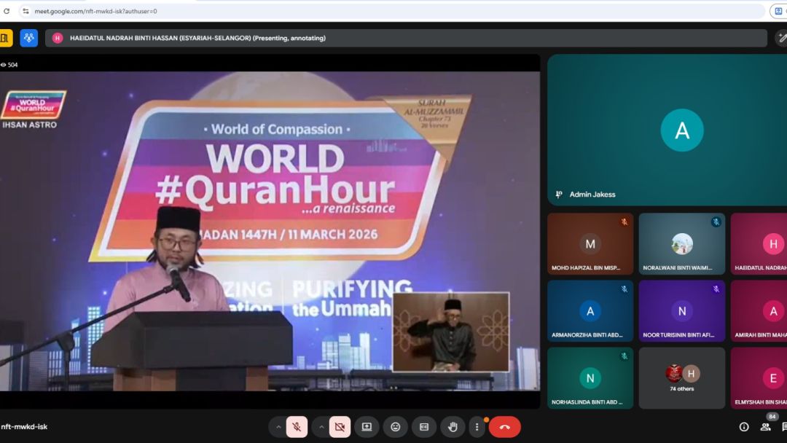Turn on the camera

tap(339, 427)
